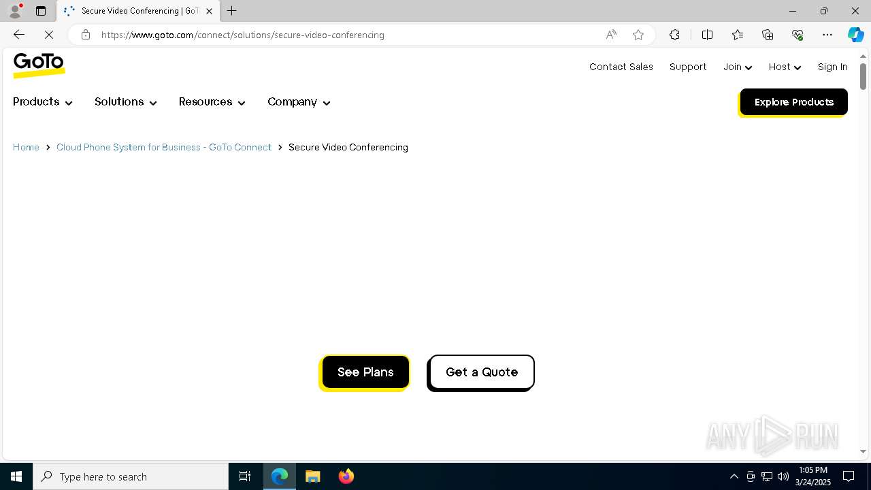Go to Home breadcrumb
This screenshot has width=871, height=490.
pos(26,147)
